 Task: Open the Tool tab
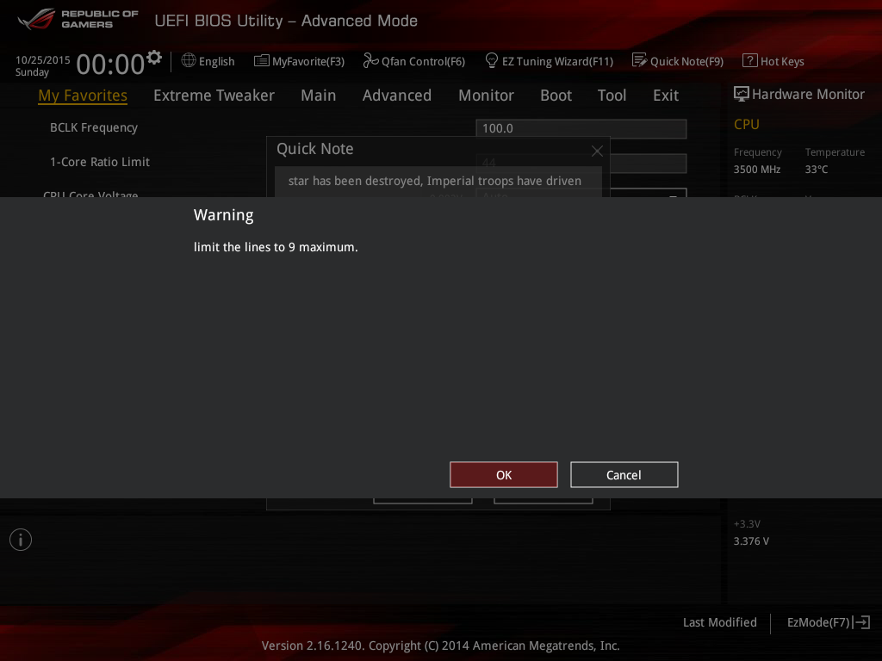pos(612,96)
